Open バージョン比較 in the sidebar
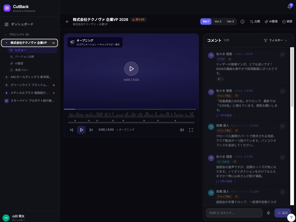 pyautogui.click(x=24, y=57)
